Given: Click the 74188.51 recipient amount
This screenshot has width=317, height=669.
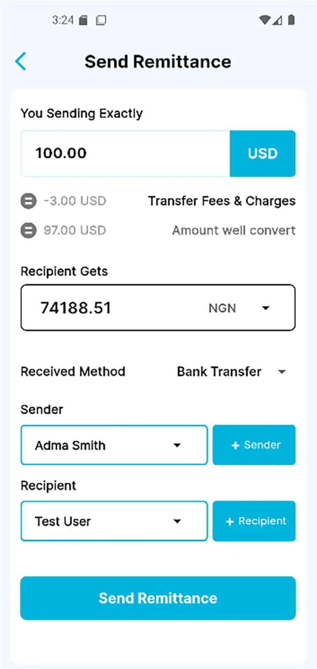Looking at the screenshot, I should point(76,308).
